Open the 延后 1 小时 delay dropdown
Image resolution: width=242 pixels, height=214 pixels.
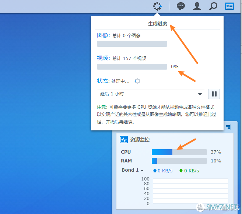[x=151, y=94]
